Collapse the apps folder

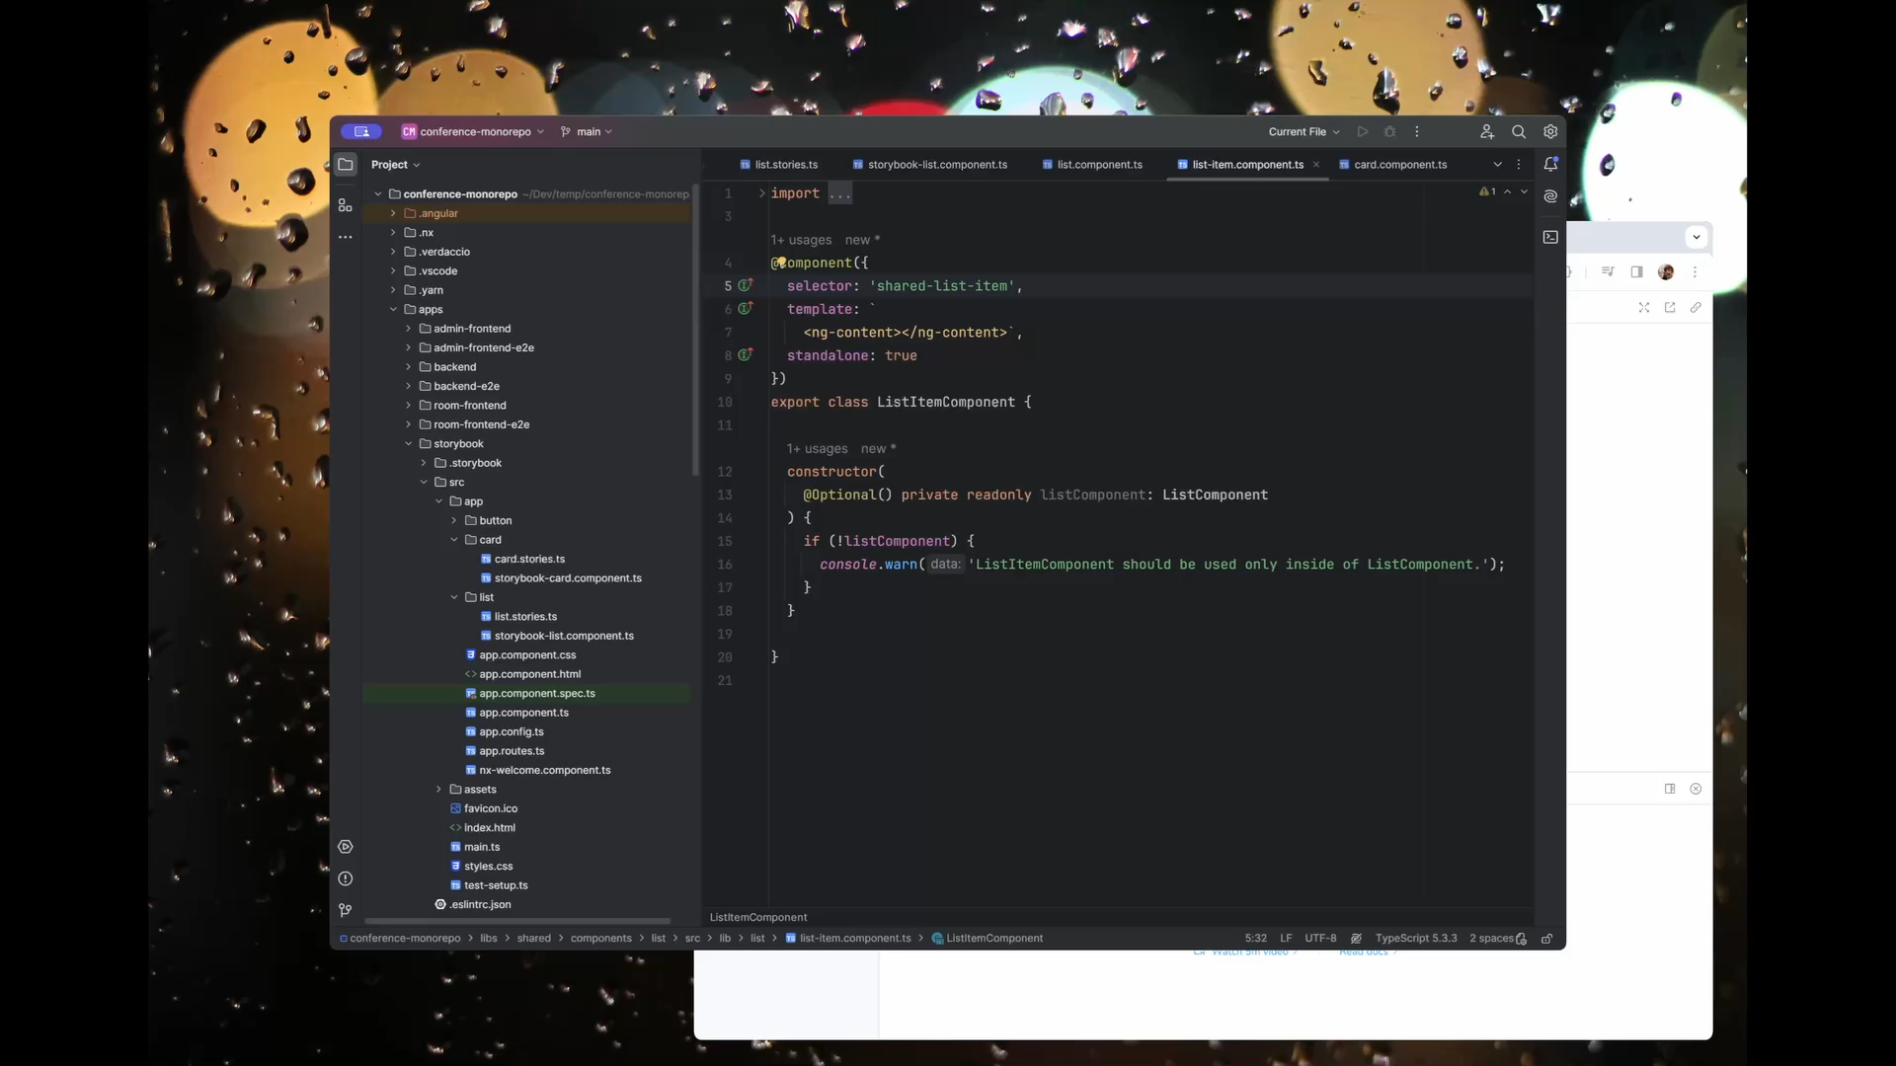click(x=393, y=309)
